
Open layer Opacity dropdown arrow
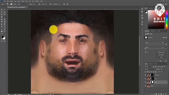[x=164, y=69]
